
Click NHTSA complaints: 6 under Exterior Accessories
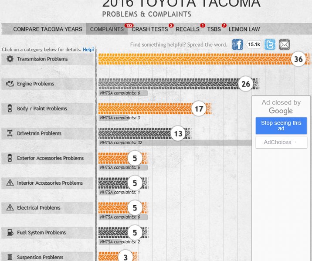(x=123, y=167)
